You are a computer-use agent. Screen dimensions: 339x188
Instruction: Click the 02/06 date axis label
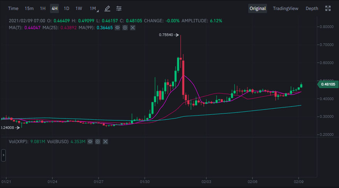252,182
